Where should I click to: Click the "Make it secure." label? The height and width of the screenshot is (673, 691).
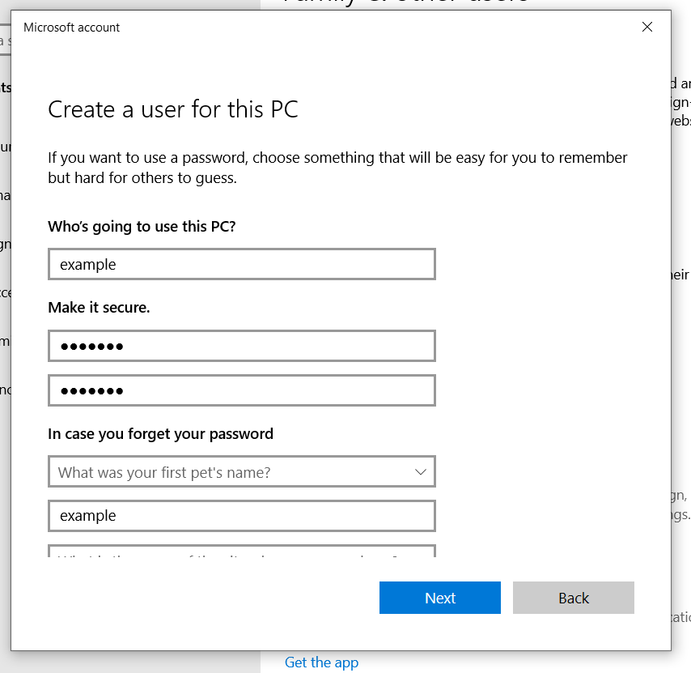point(100,308)
